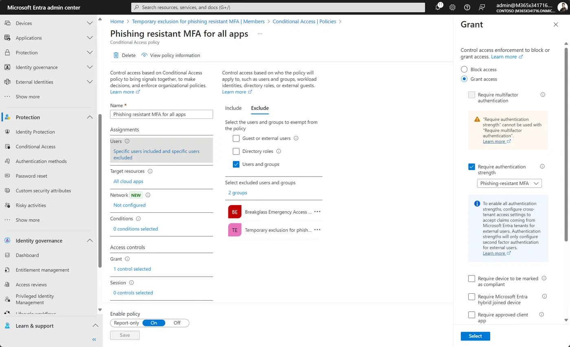Click the policy Name input field
The height and width of the screenshot is (347, 570).
click(x=162, y=114)
